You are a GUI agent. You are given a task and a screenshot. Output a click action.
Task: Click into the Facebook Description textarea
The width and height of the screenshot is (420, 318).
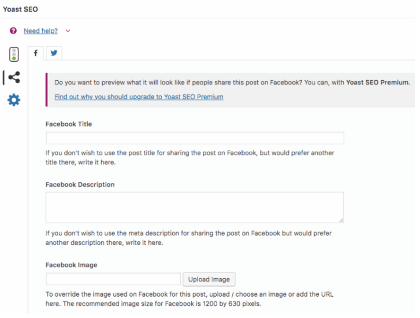pos(195,207)
